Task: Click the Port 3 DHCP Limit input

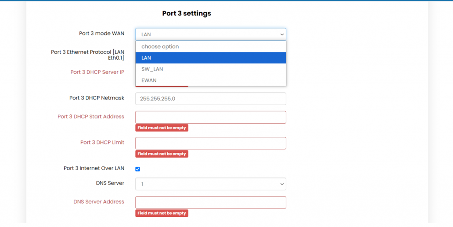Action: click(211, 143)
